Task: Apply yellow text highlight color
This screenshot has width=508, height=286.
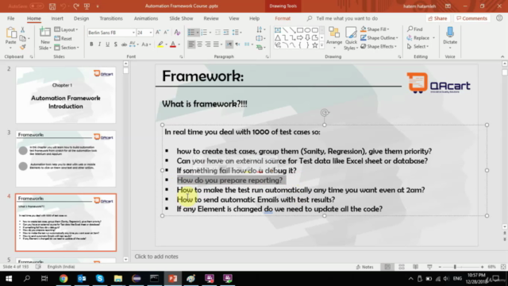Action: (160, 44)
